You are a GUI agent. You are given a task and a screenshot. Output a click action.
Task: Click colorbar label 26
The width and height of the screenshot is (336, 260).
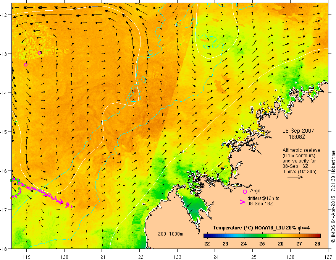(281, 244)
